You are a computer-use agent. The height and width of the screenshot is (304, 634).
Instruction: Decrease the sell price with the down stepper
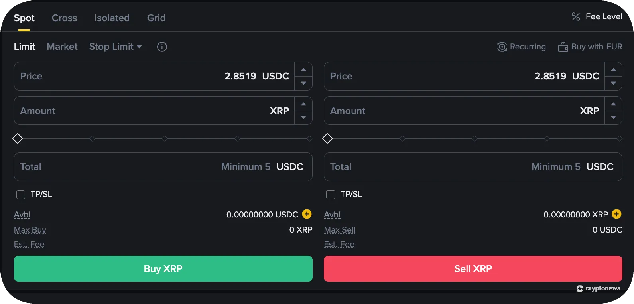tap(614, 83)
